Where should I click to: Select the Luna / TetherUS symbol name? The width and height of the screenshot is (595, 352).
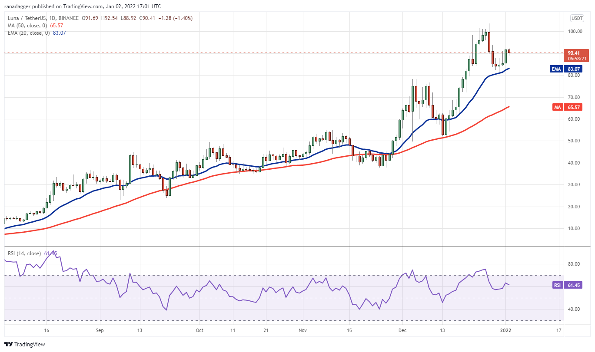point(26,18)
